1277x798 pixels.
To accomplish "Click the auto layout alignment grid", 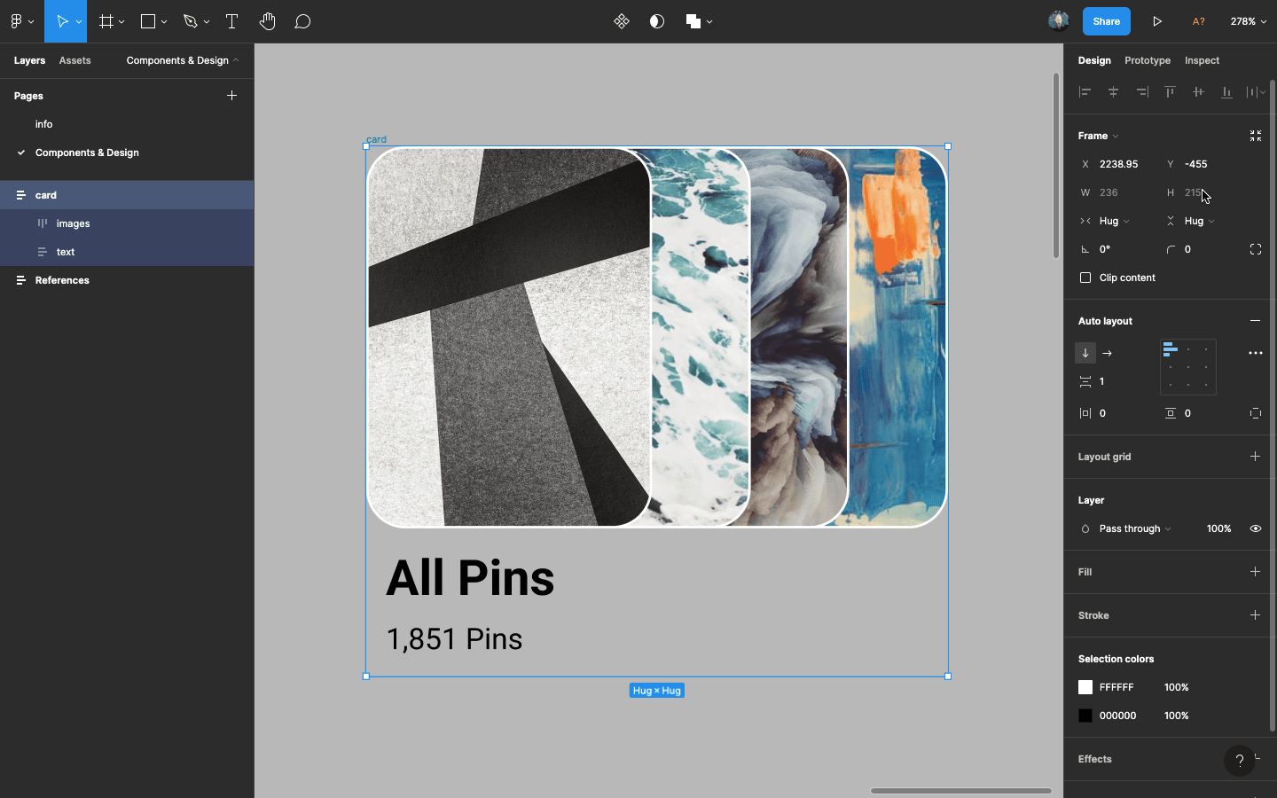I will [x=1188, y=367].
